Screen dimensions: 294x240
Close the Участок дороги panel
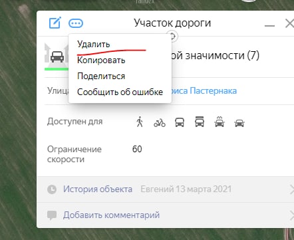click(x=289, y=23)
